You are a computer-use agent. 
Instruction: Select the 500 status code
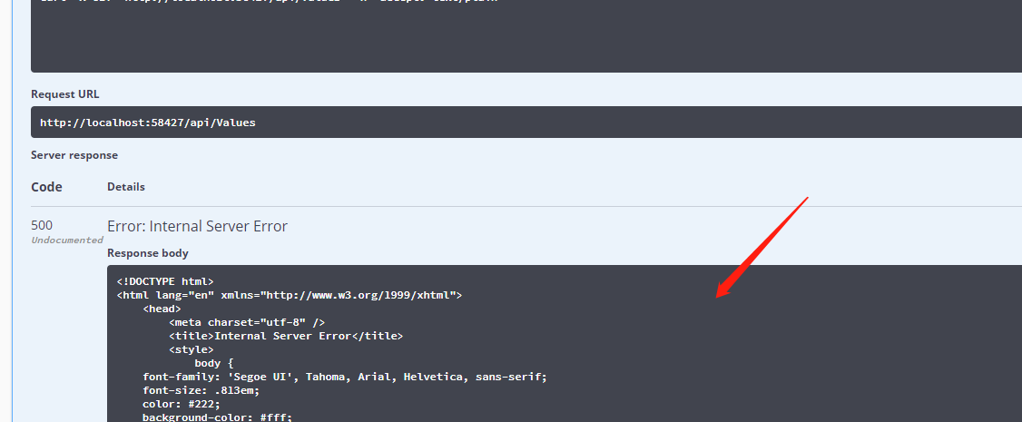point(42,225)
